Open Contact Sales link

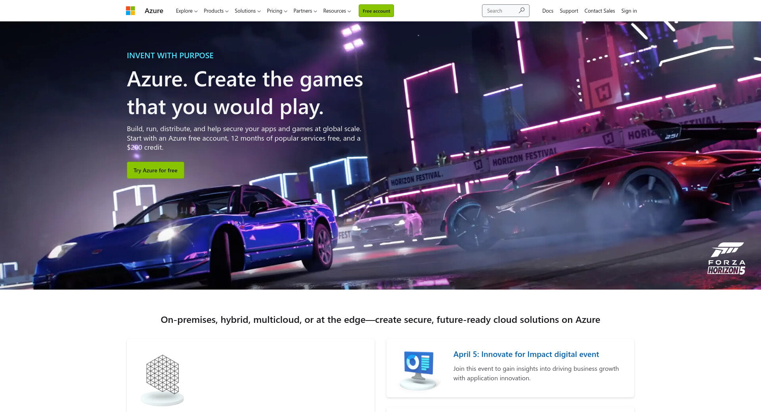(600, 11)
